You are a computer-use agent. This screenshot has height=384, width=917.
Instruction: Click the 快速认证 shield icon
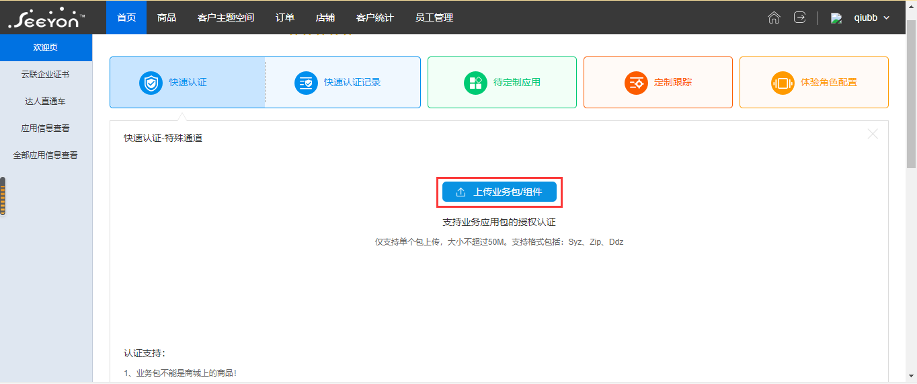point(151,83)
